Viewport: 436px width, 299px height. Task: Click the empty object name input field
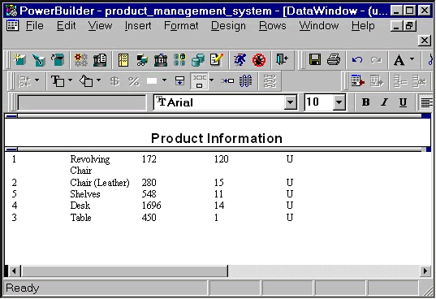click(x=82, y=102)
